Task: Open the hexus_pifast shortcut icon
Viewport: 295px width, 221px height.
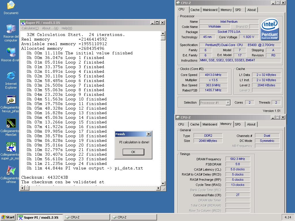Action: [x=11, y=100]
